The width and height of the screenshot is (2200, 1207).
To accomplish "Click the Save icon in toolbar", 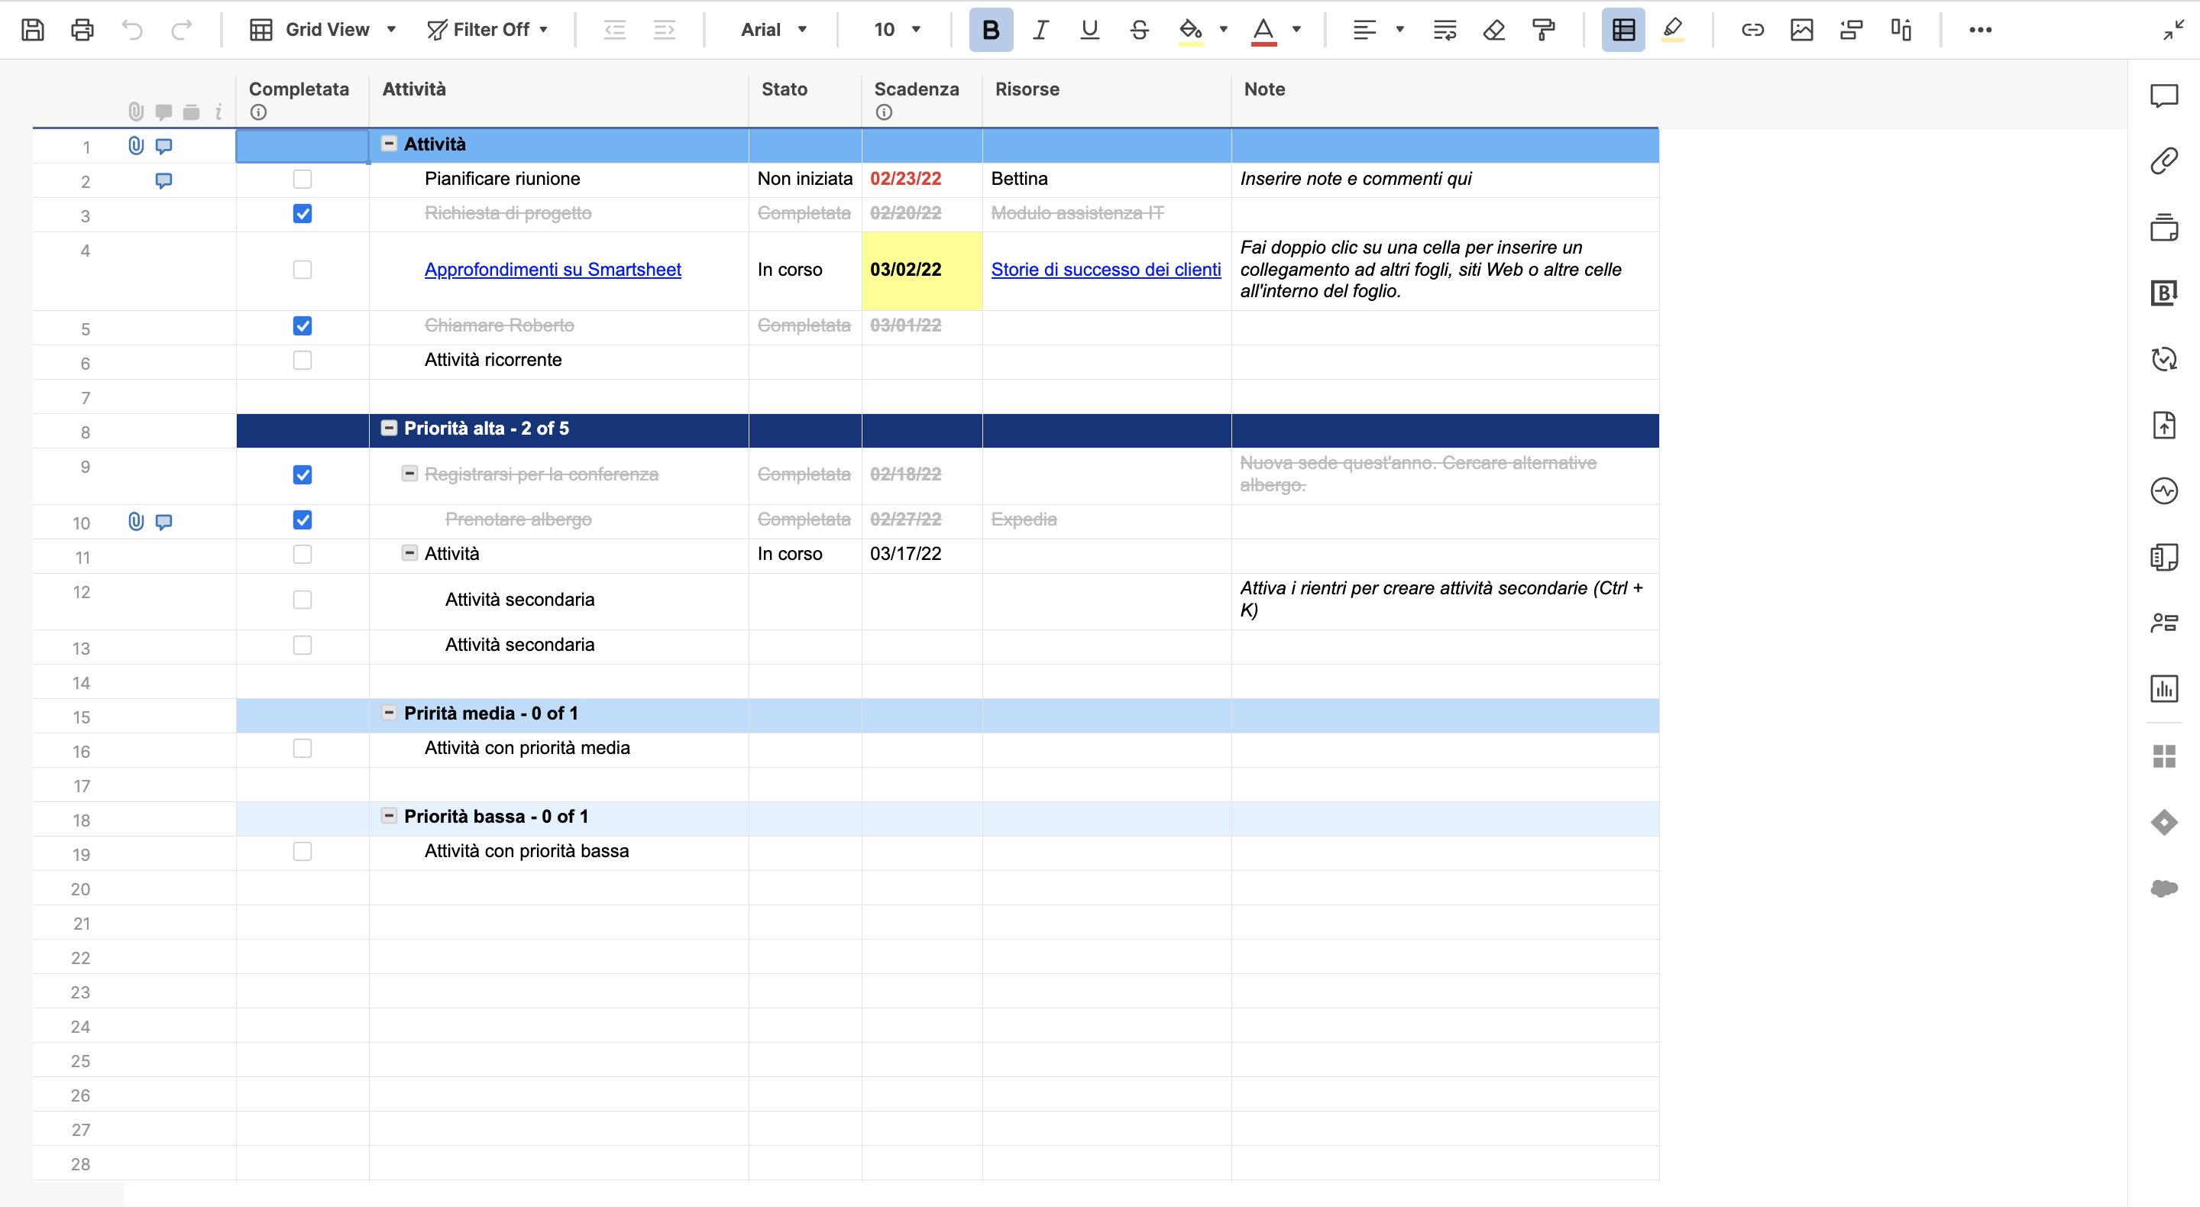I will coord(32,30).
